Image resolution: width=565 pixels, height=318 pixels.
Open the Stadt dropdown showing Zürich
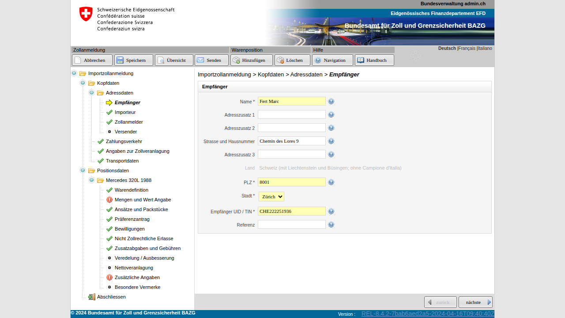tap(271, 197)
